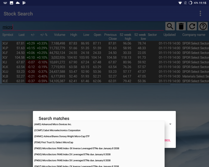Sort by the Updated column header
This screenshot has height=167, width=209.
tap(169, 35)
